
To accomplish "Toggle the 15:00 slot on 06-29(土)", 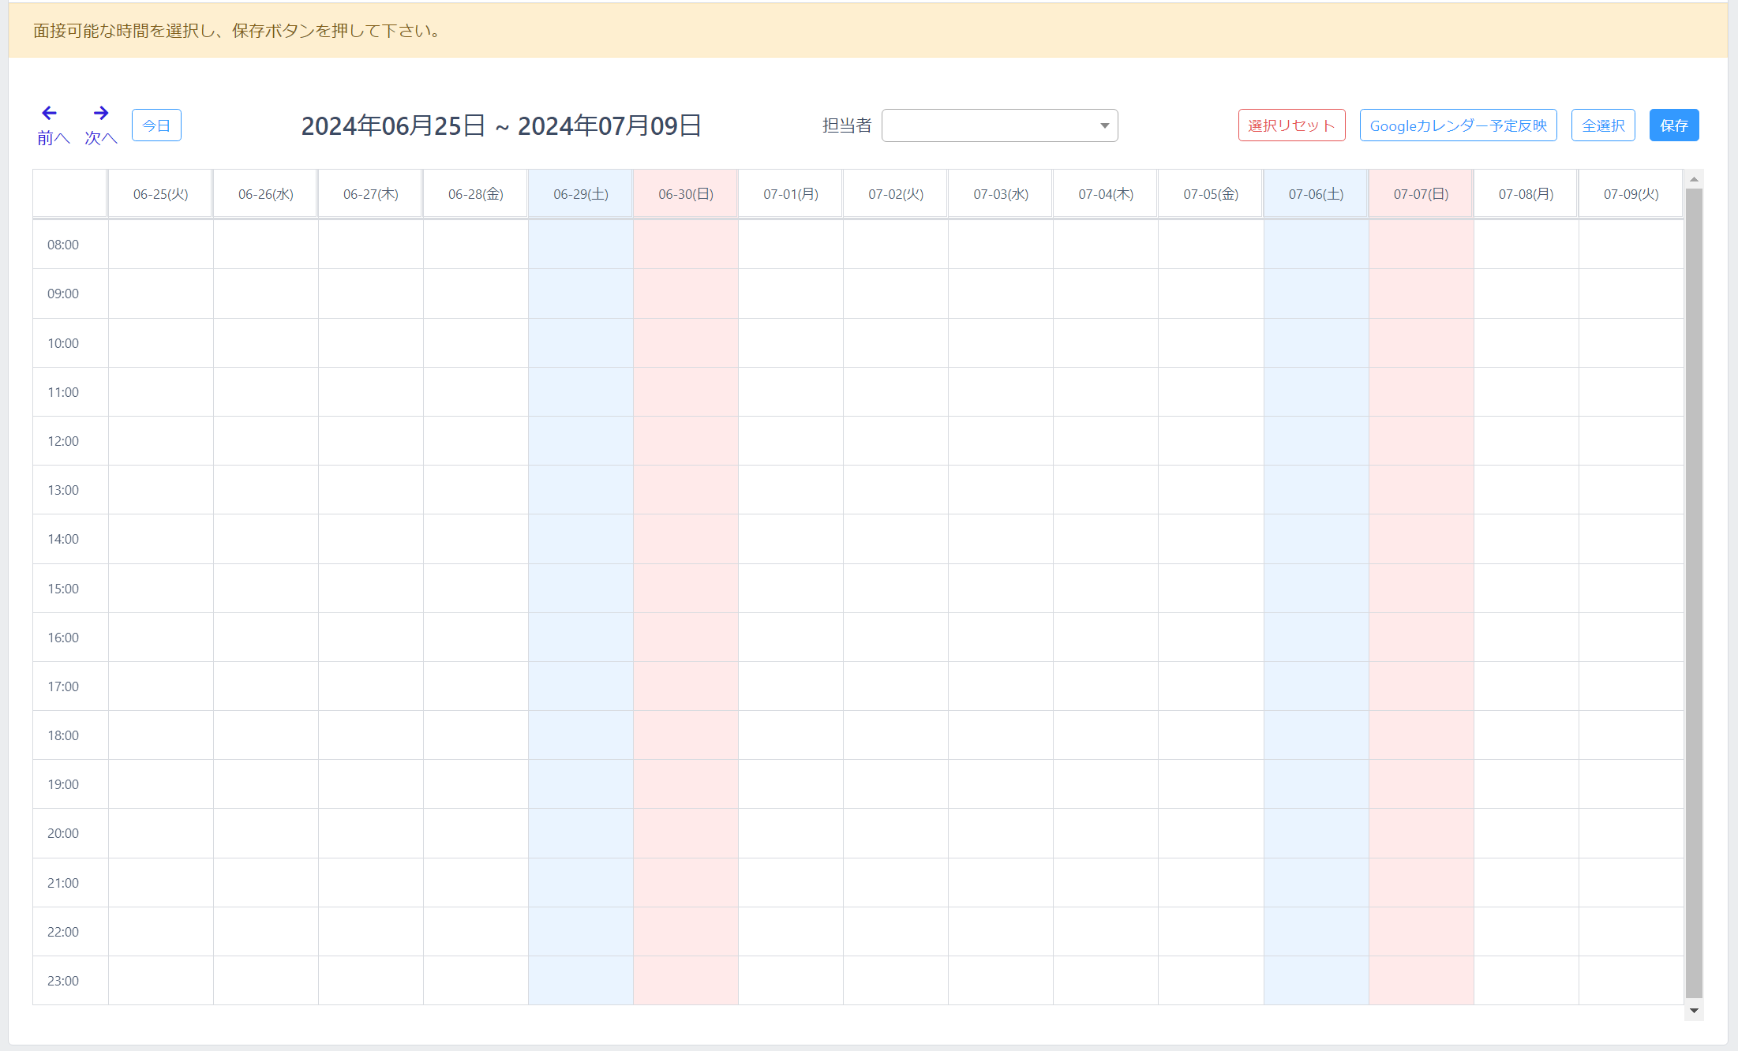I will 580,589.
